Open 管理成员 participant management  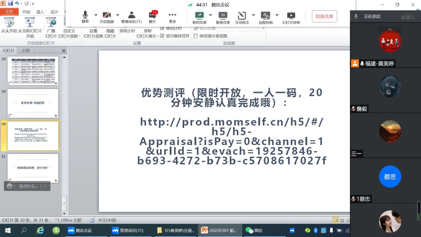[131, 16]
